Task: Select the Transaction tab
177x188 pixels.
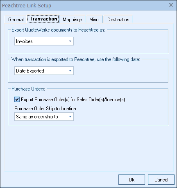Action: [43, 19]
